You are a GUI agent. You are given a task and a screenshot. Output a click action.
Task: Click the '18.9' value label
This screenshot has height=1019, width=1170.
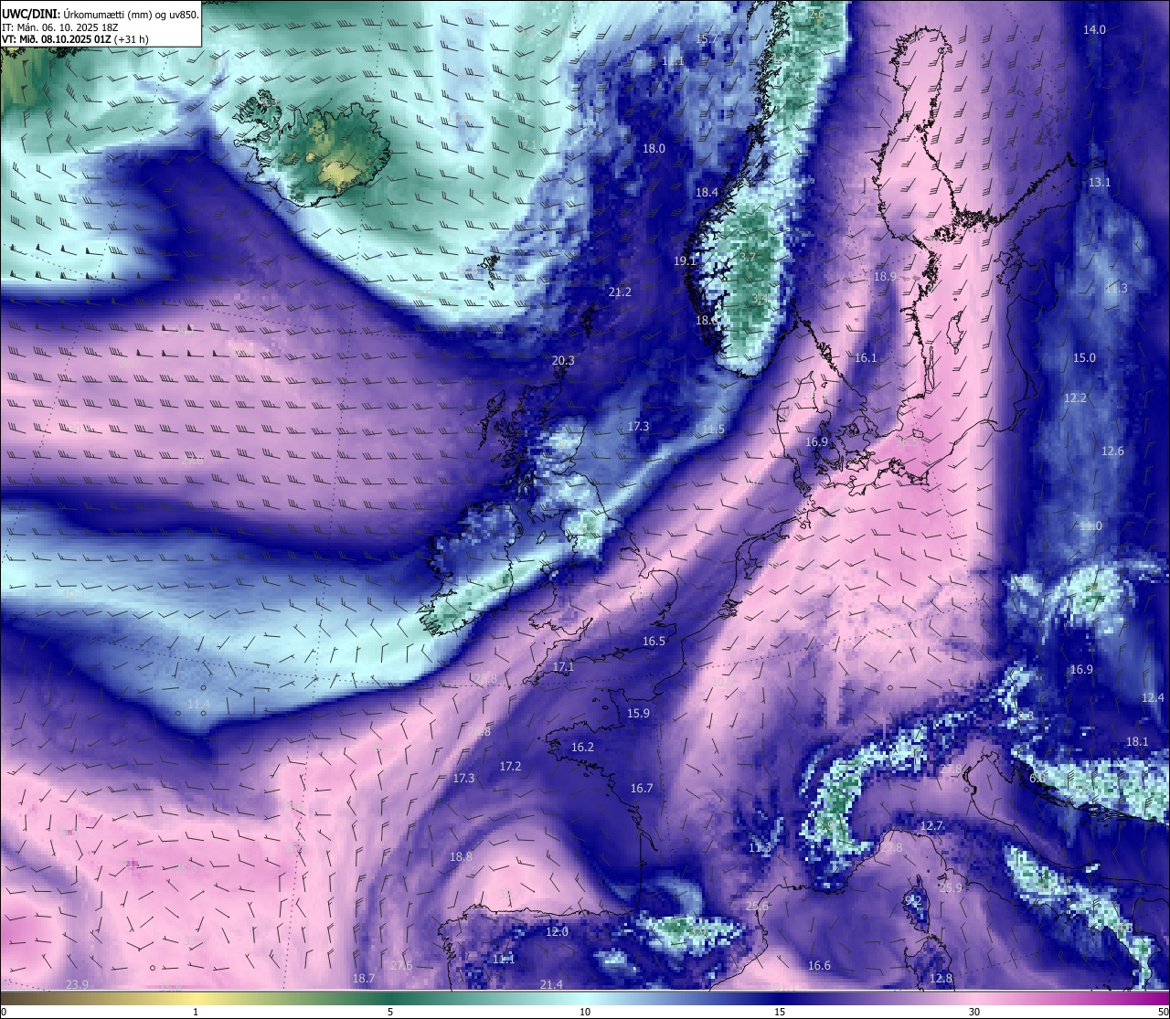point(885,277)
